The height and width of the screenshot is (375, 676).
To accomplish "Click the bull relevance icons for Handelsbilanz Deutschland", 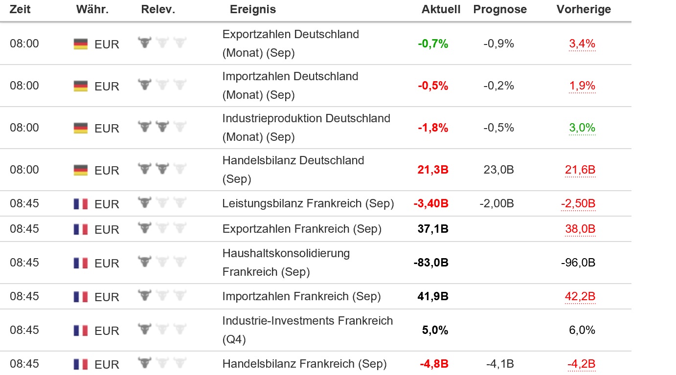I will pyautogui.click(x=162, y=169).
